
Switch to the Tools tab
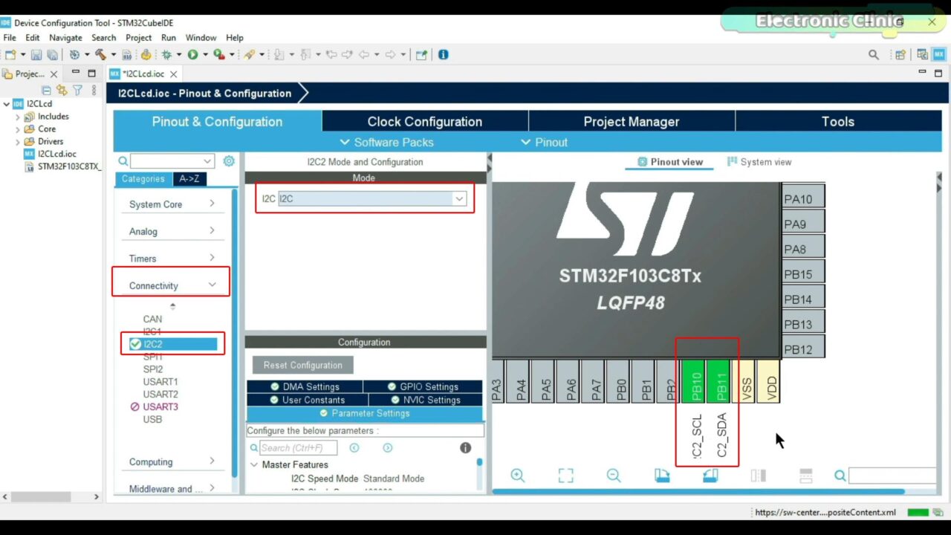pyautogui.click(x=838, y=121)
